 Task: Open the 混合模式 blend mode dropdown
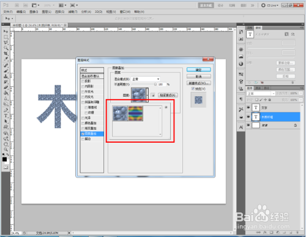[x=146, y=79]
